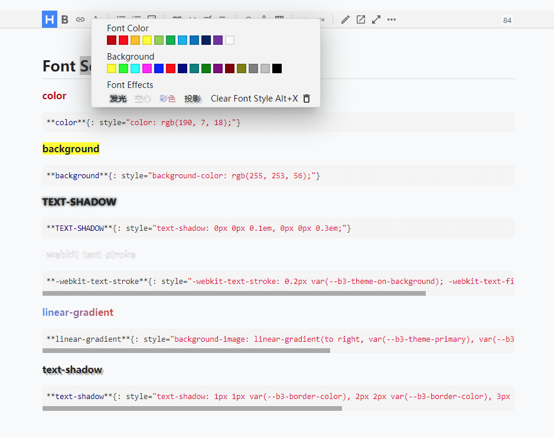Click the Heading (H) toolbar icon
The image size is (554, 438).
click(x=50, y=19)
